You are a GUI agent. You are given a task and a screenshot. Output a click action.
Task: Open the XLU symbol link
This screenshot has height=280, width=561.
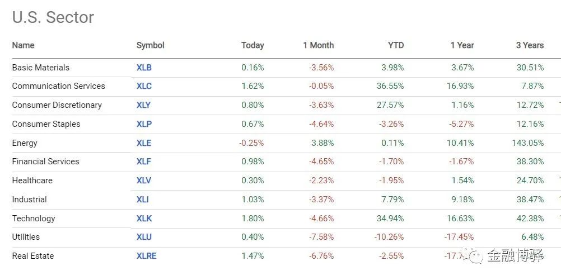click(144, 237)
